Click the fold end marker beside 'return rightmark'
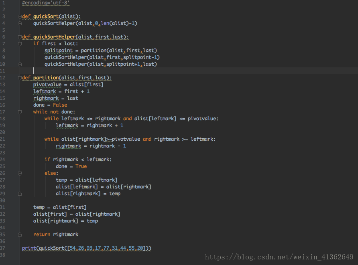This screenshot has height=265, width=358. [20, 235]
